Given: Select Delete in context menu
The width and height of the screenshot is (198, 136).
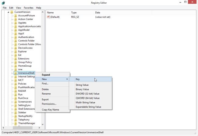Looking at the screenshot, I should coord(52,89).
